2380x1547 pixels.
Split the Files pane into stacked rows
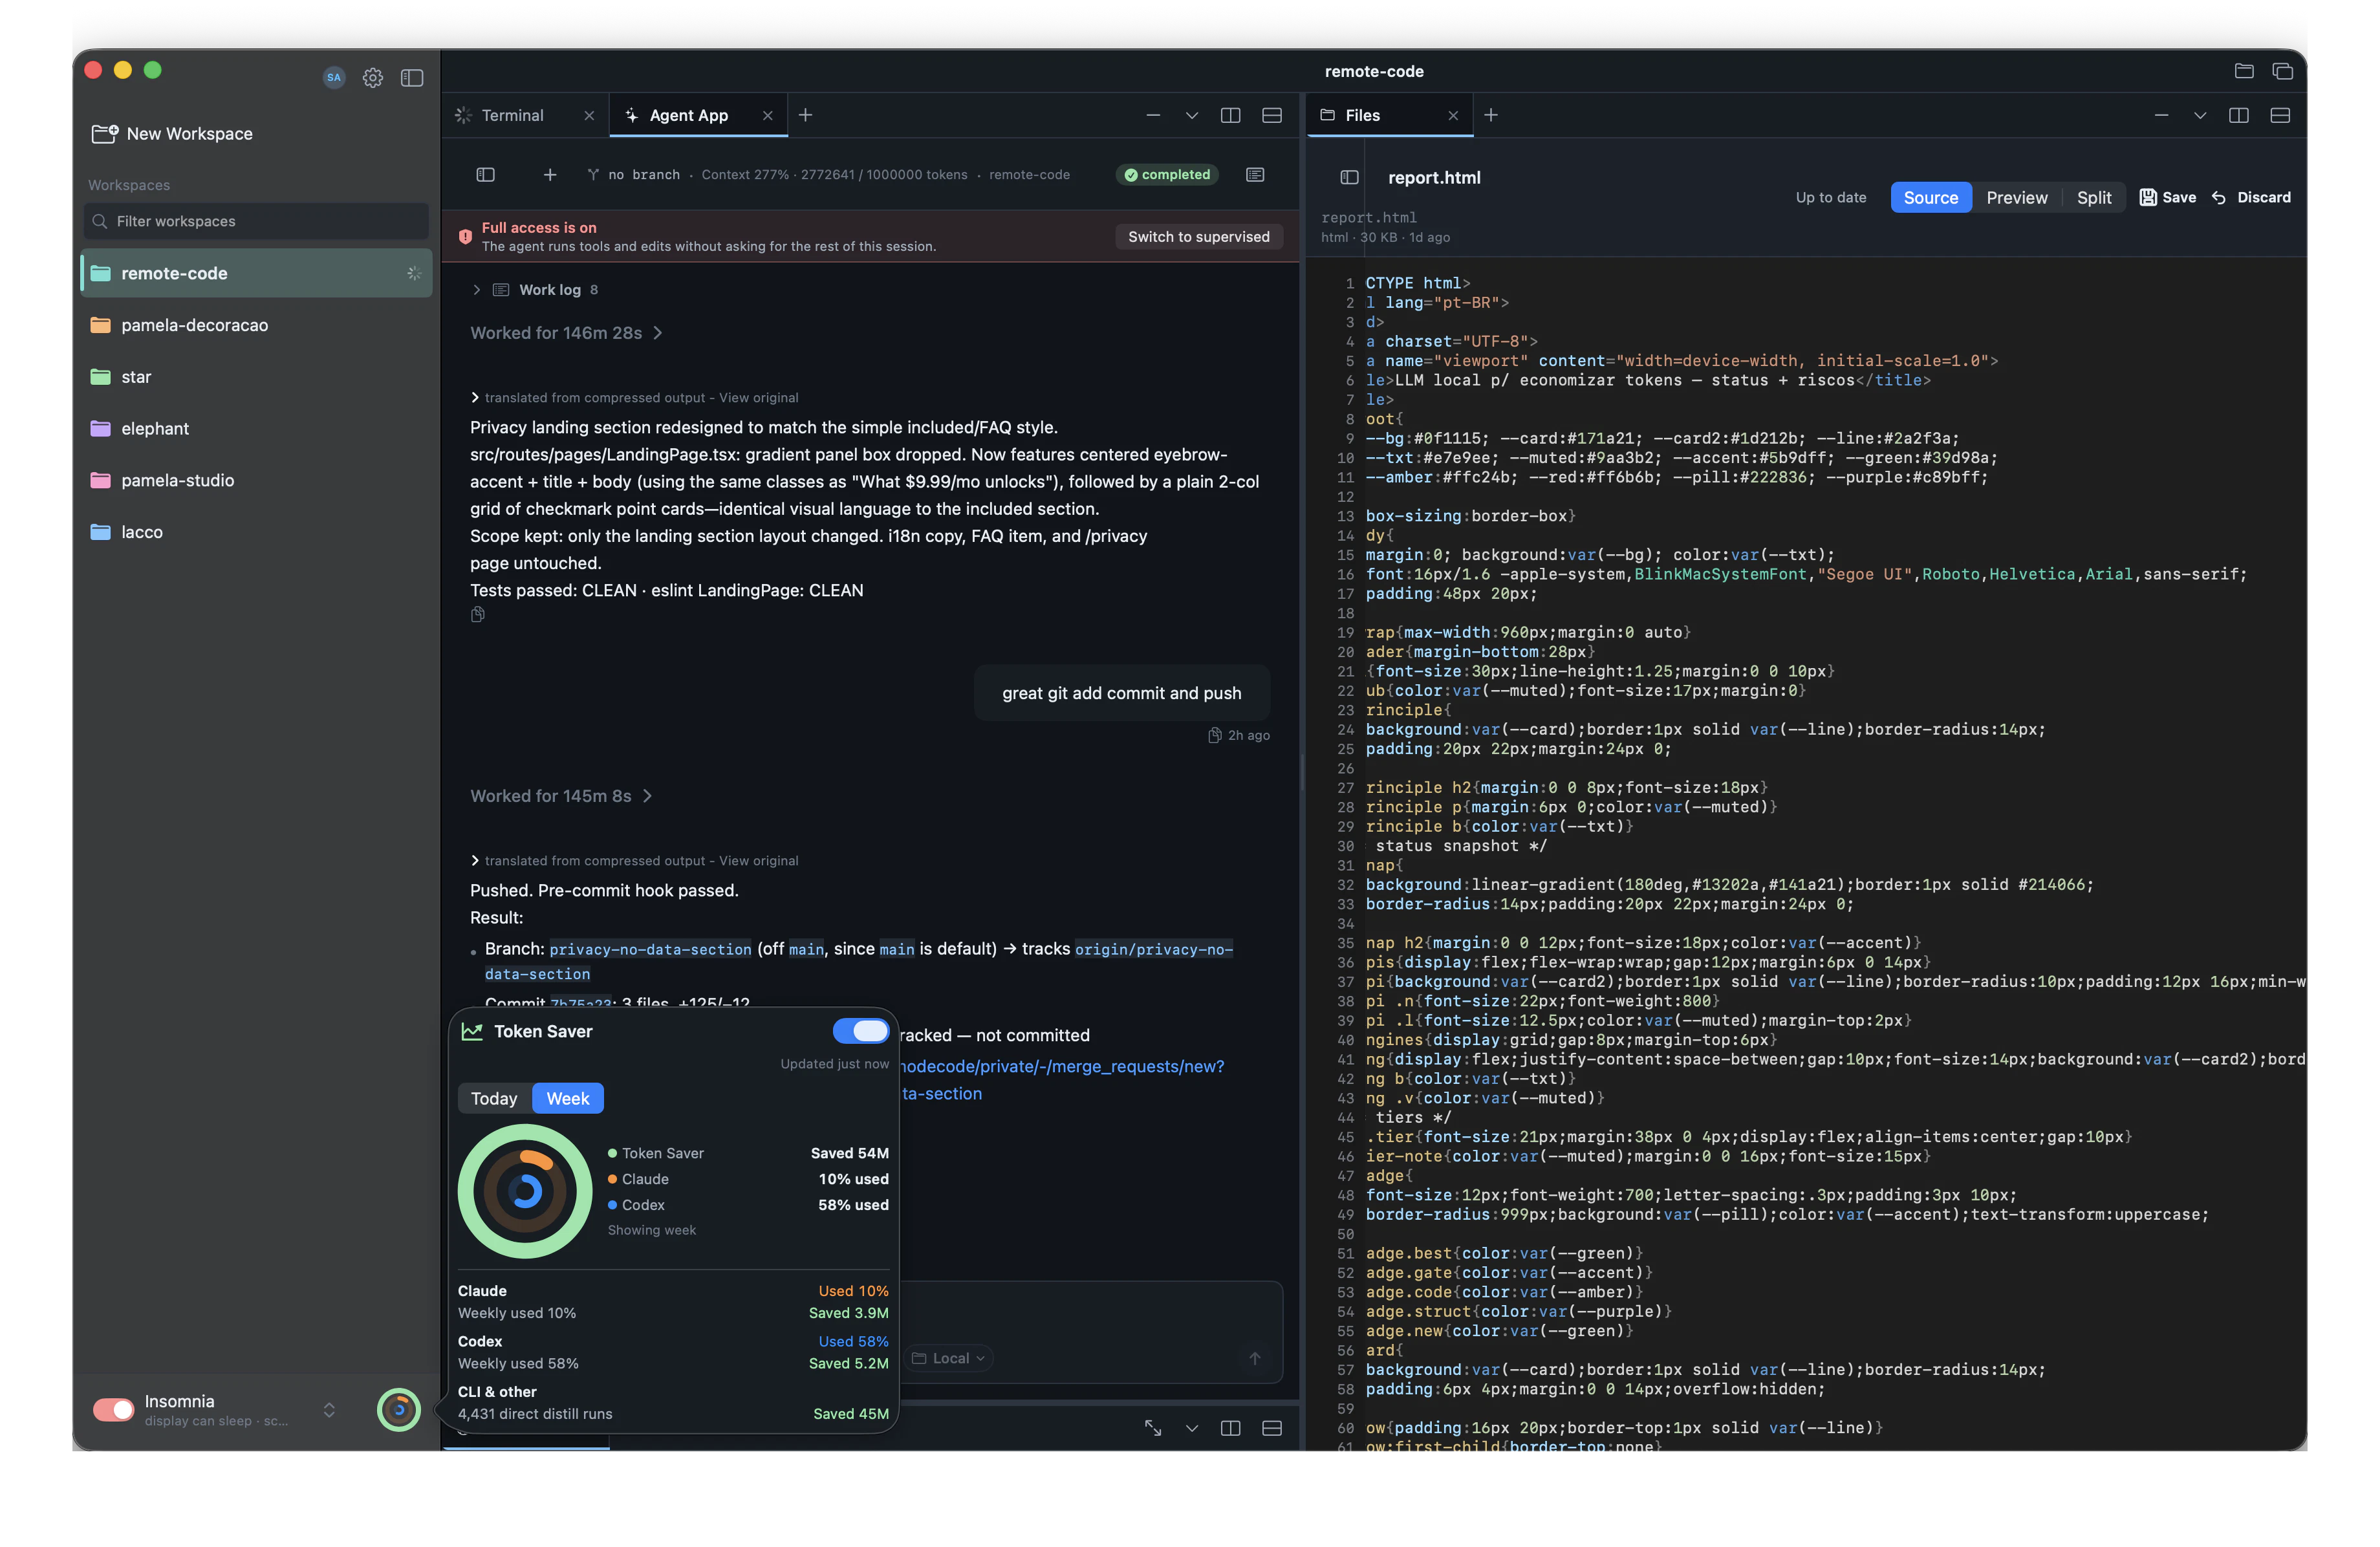(2280, 115)
